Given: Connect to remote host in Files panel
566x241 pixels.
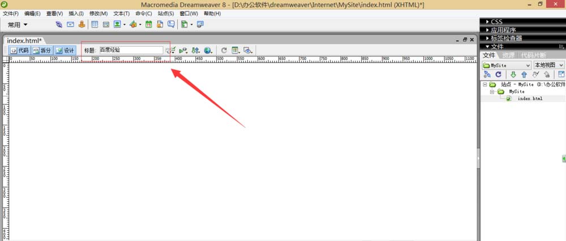Looking at the screenshot, I should [x=487, y=75].
